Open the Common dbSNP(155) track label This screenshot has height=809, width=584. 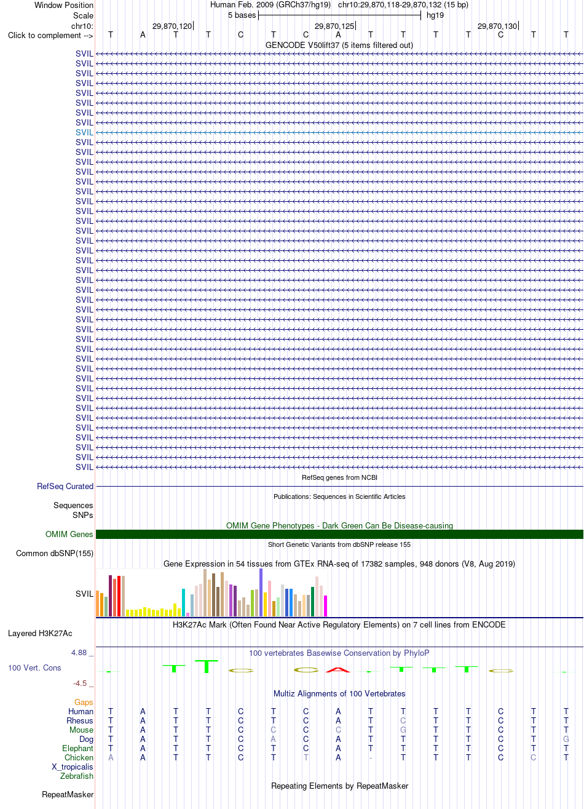click(x=55, y=553)
